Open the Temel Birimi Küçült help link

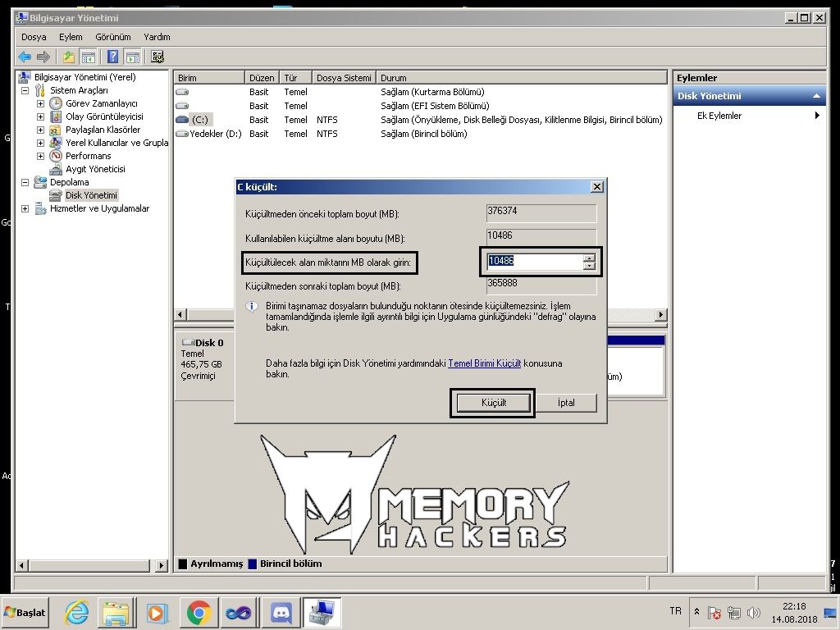(x=484, y=363)
